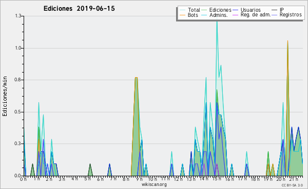Image resolution: width=308 pixels, height=189 pixels.
Task: Click the Total legend color line
Action: tap(182, 10)
